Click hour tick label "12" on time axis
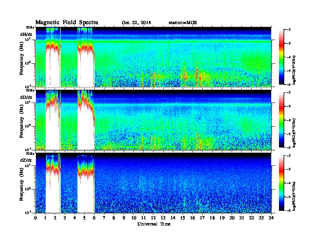This screenshot has width=323, height=250. tap(153, 218)
